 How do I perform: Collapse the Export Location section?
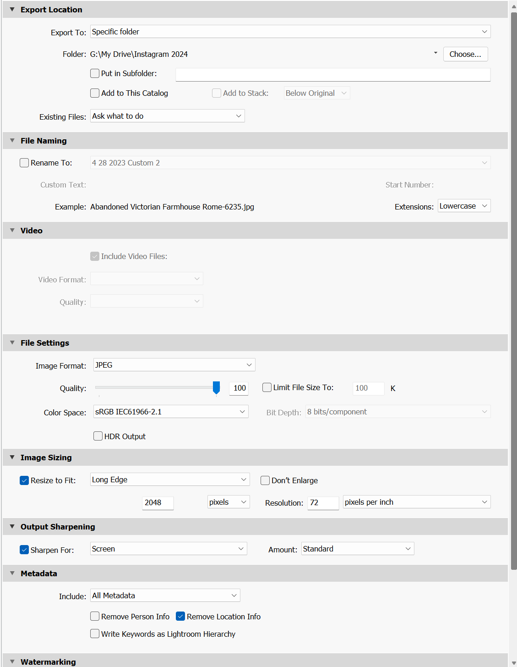point(12,10)
